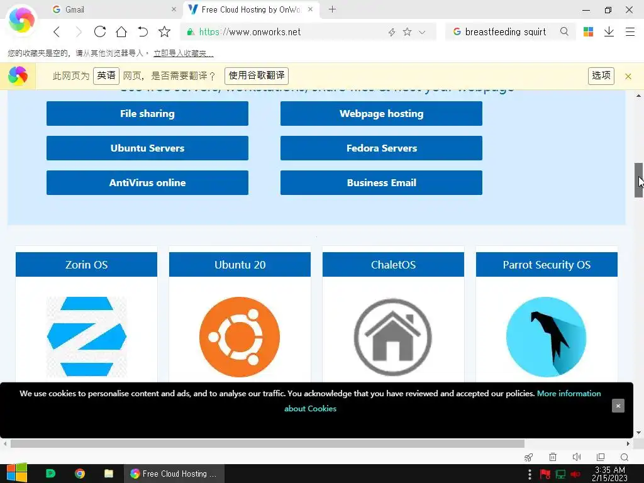The image size is (644, 483).
Task: Click the vertical scrollbar up arrow
Action: 638,96
